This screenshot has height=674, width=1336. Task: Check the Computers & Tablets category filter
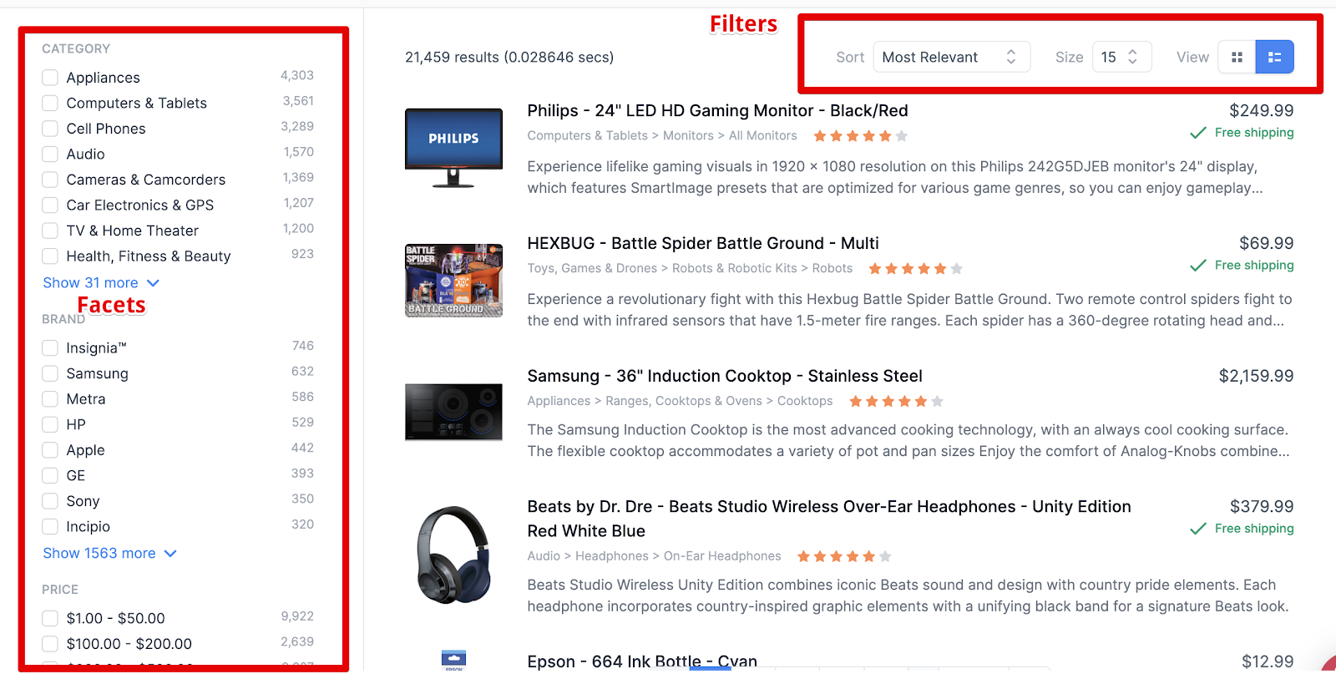[50, 103]
